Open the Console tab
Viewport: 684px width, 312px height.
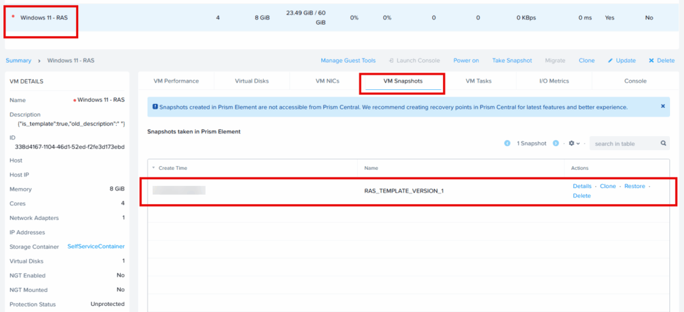[x=635, y=81]
